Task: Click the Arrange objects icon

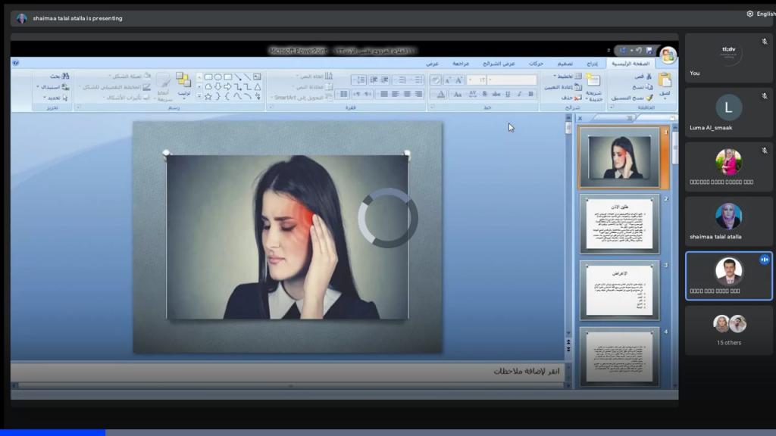Action: [x=183, y=80]
